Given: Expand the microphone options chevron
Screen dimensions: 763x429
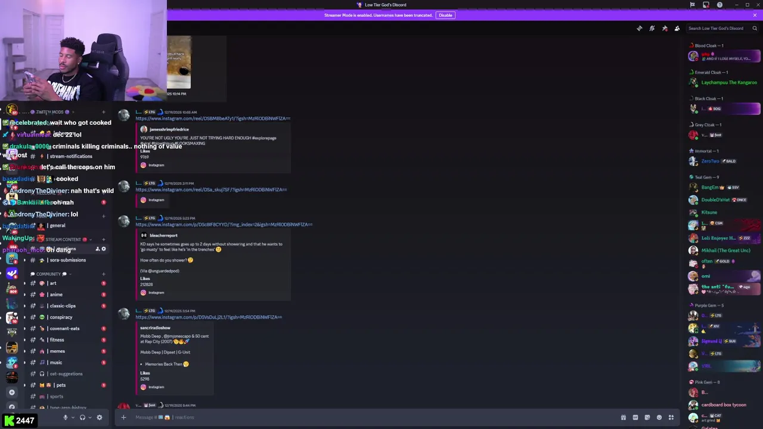Looking at the screenshot, I should coord(73,417).
